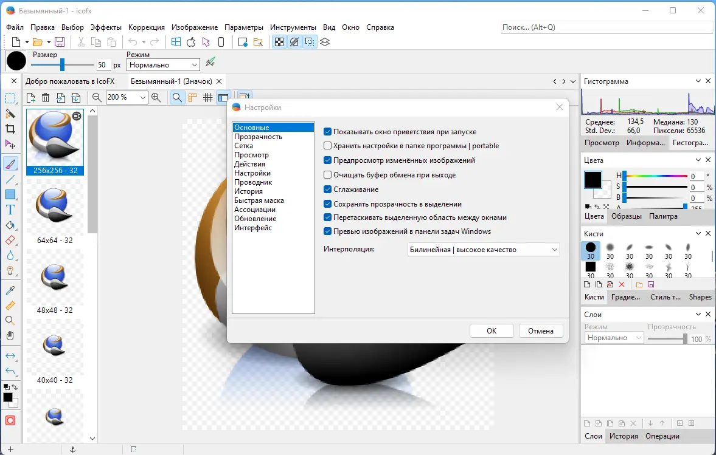Image resolution: width=716 pixels, height=455 pixels.
Task: Switch to the История panel tab
Action: [x=624, y=436]
